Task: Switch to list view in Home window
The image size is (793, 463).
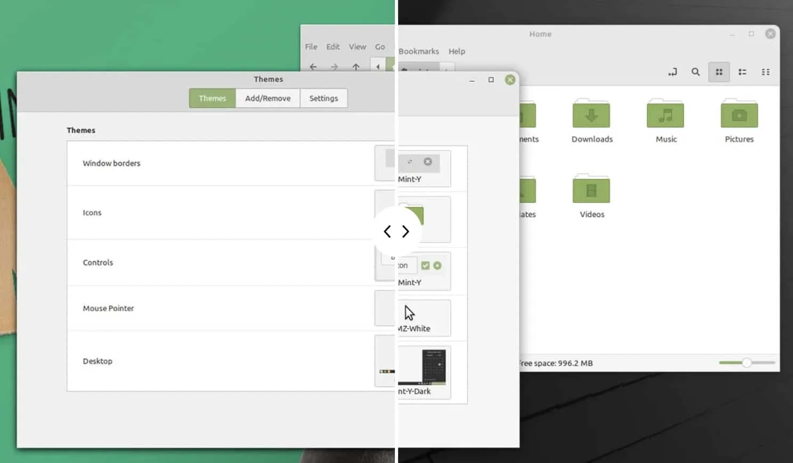Action: tap(742, 72)
